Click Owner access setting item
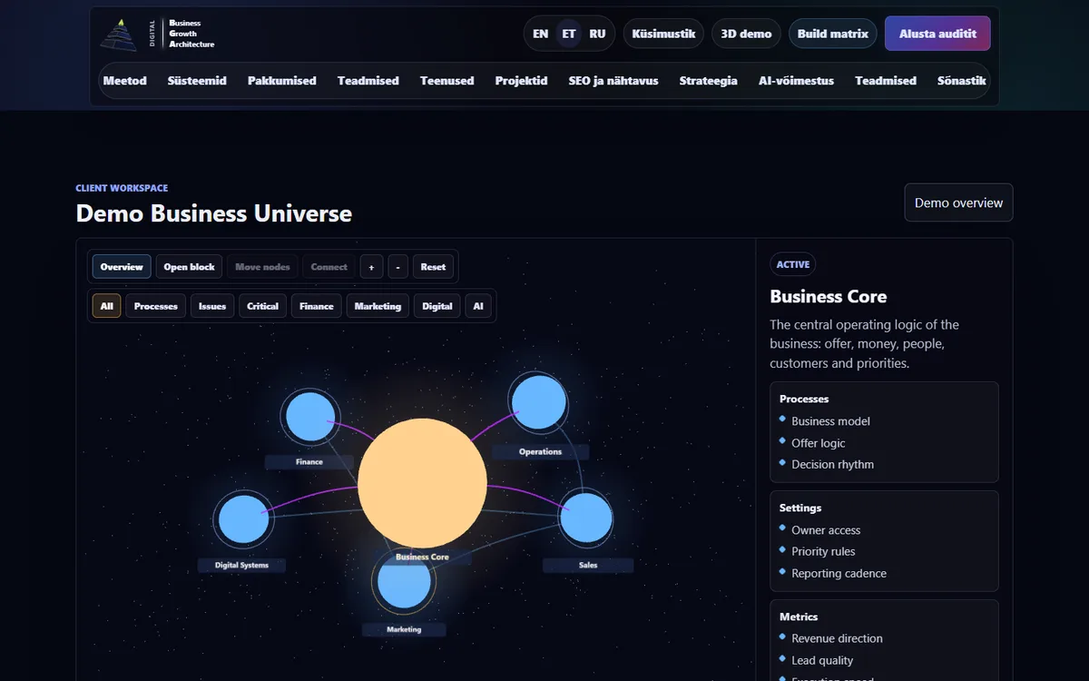The width and height of the screenshot is (1089, 681). coord(826,530)
